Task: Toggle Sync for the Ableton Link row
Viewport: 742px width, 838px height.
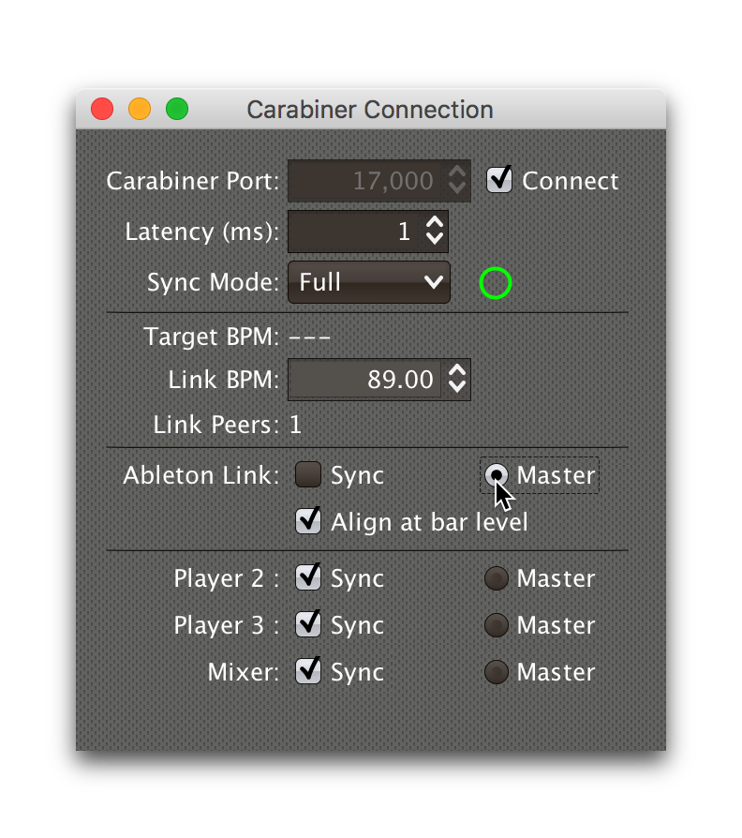Action: [306, 475]
